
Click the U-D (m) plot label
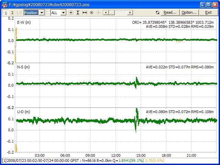tap(23, 112)
